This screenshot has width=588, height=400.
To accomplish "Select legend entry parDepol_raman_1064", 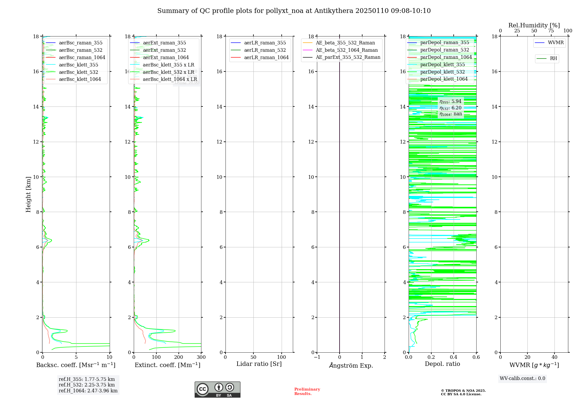I will click(440, 57).
